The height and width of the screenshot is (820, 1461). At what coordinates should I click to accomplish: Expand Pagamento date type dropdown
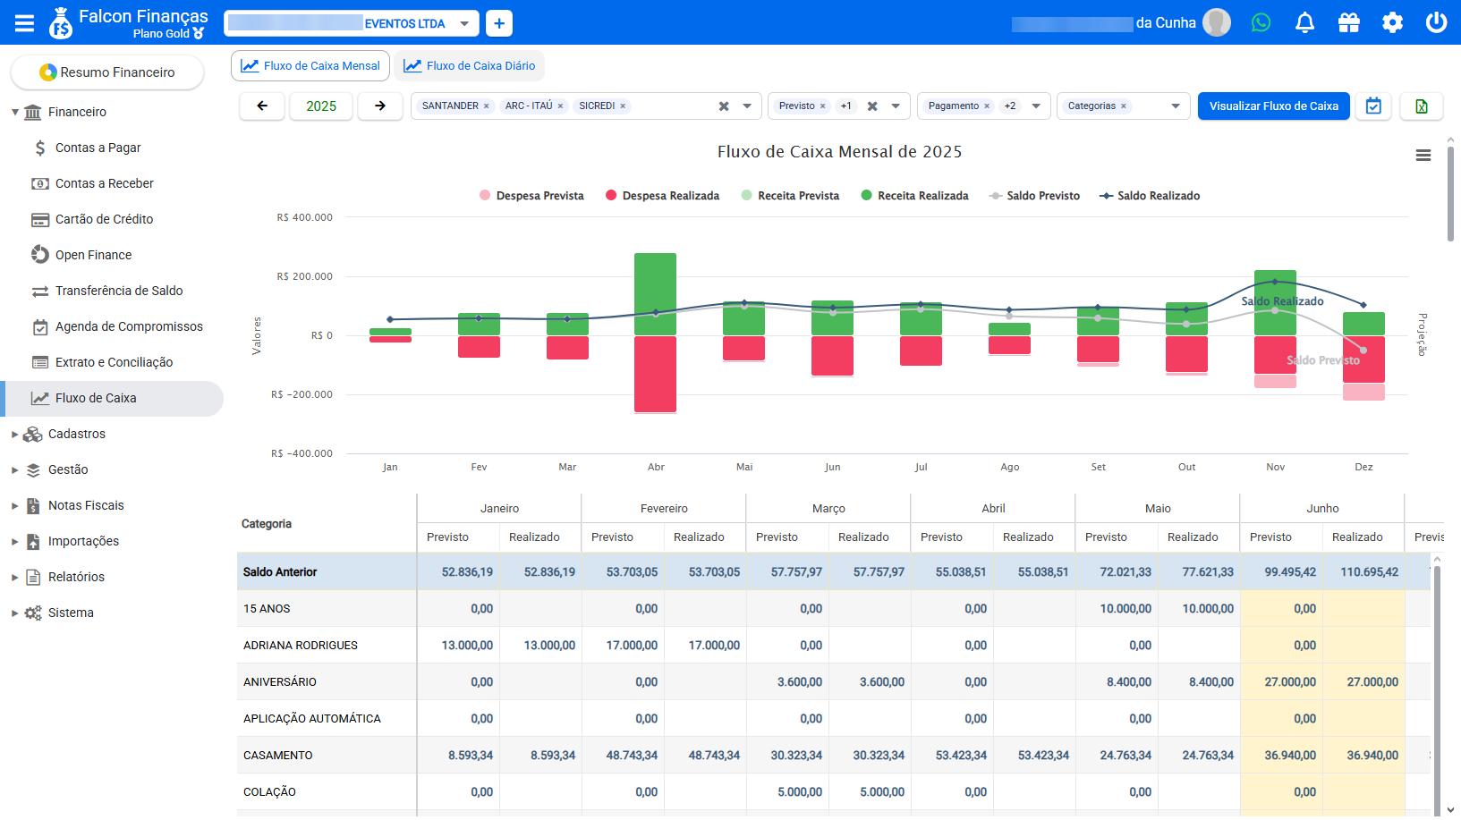tap(1036, 106)
